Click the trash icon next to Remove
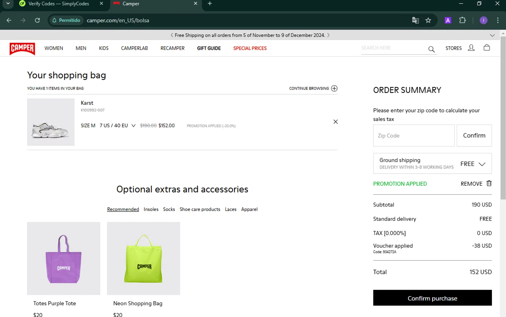The height and width of the screenshot is (317, 506). (489, 183)
